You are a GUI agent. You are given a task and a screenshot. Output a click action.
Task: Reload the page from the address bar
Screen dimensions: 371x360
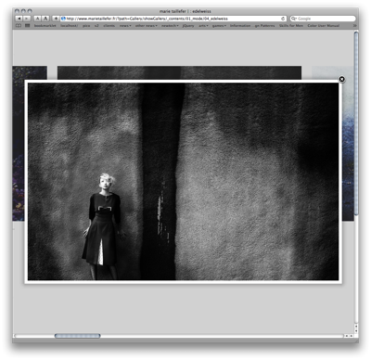(283, 19)
